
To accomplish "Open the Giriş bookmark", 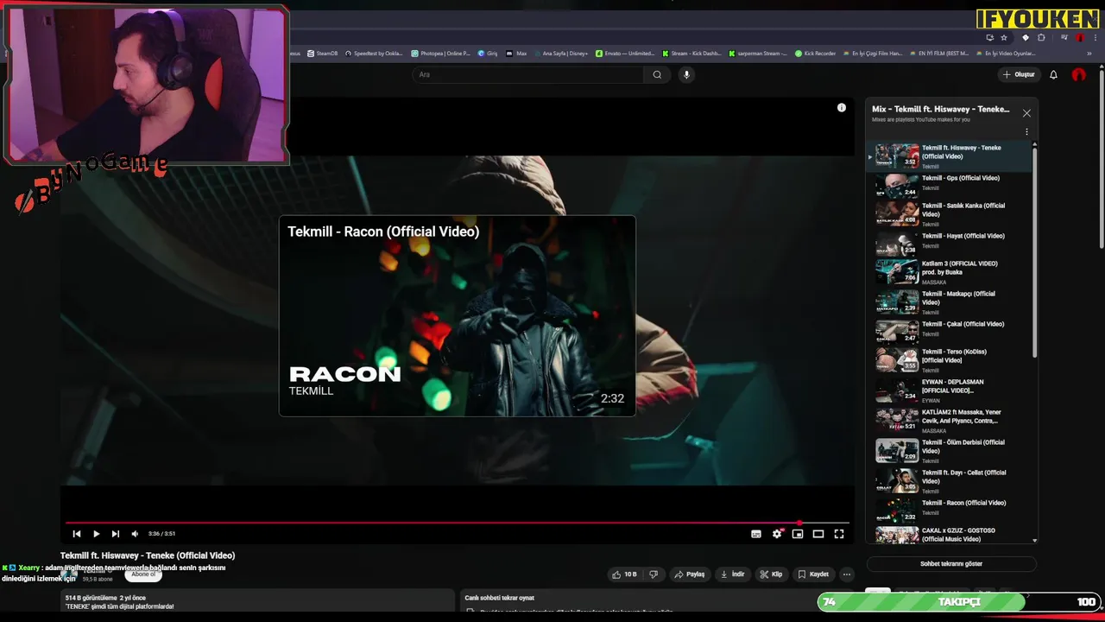I will tap(488, 54).
